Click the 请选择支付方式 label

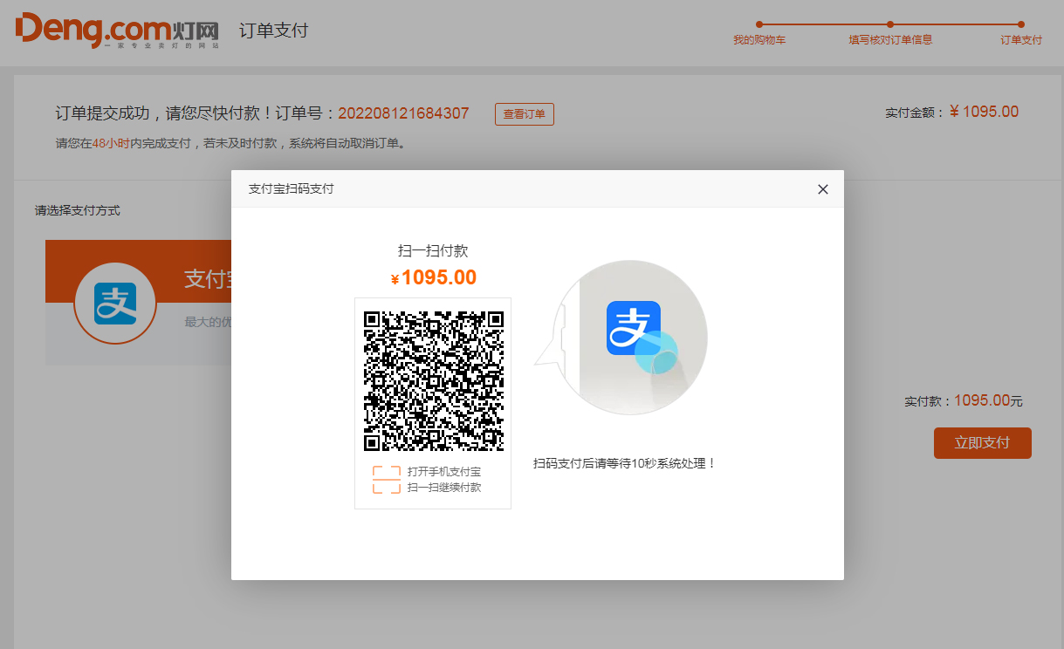(x=78, y=211)
